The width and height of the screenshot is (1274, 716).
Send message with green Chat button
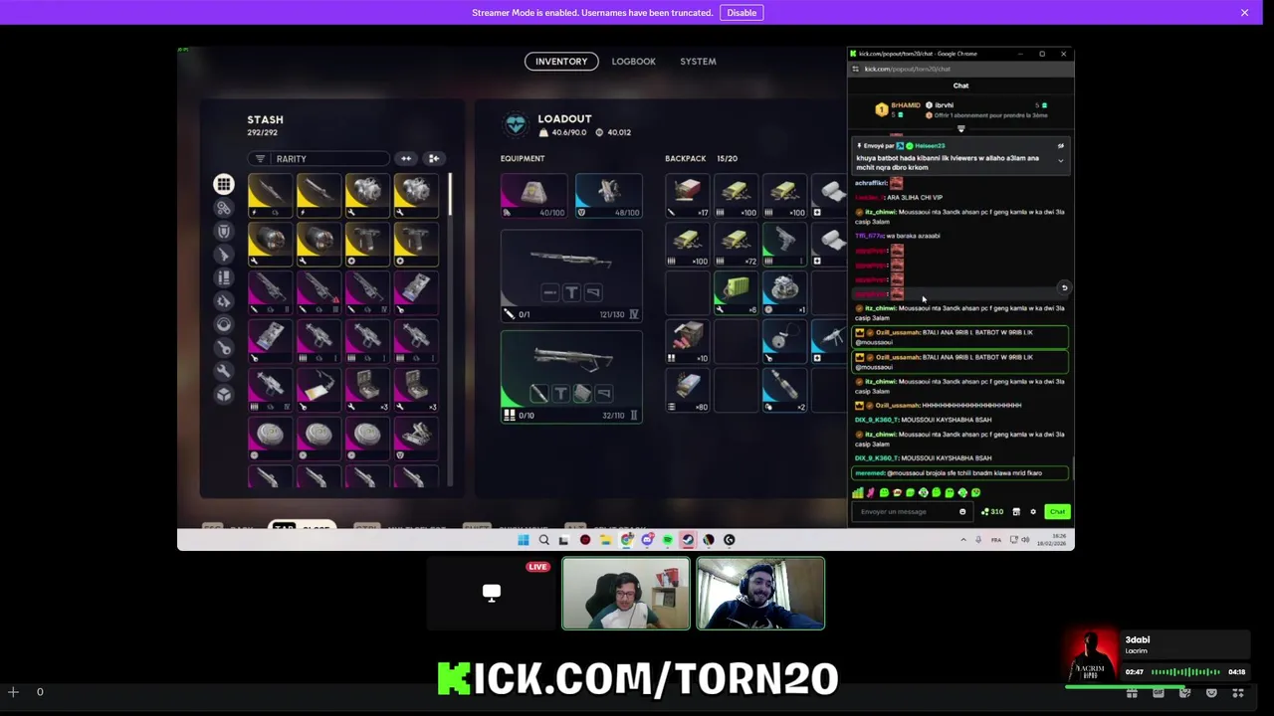point(1057,512)
